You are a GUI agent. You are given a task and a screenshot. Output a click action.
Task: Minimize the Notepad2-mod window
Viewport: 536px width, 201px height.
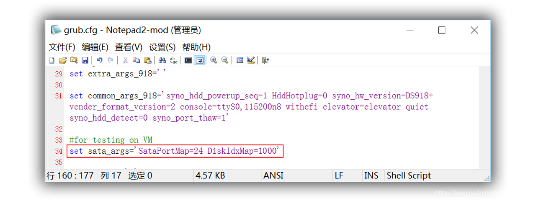tap(409, 30)
